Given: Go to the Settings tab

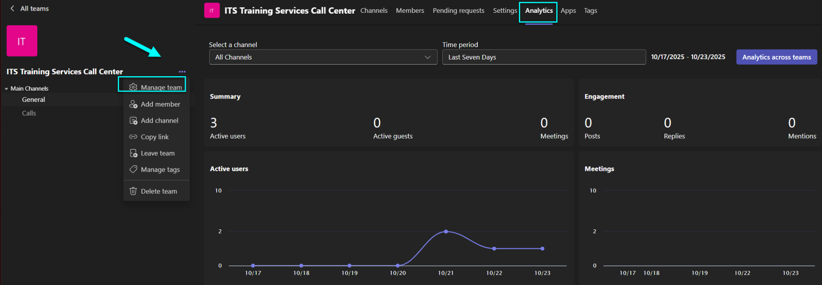Looking at the screenshot, I should 505,11.
